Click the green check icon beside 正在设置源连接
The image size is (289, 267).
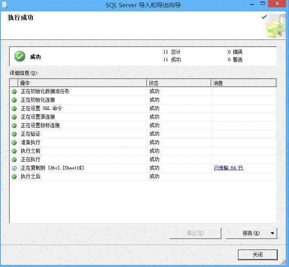[14, 117]
